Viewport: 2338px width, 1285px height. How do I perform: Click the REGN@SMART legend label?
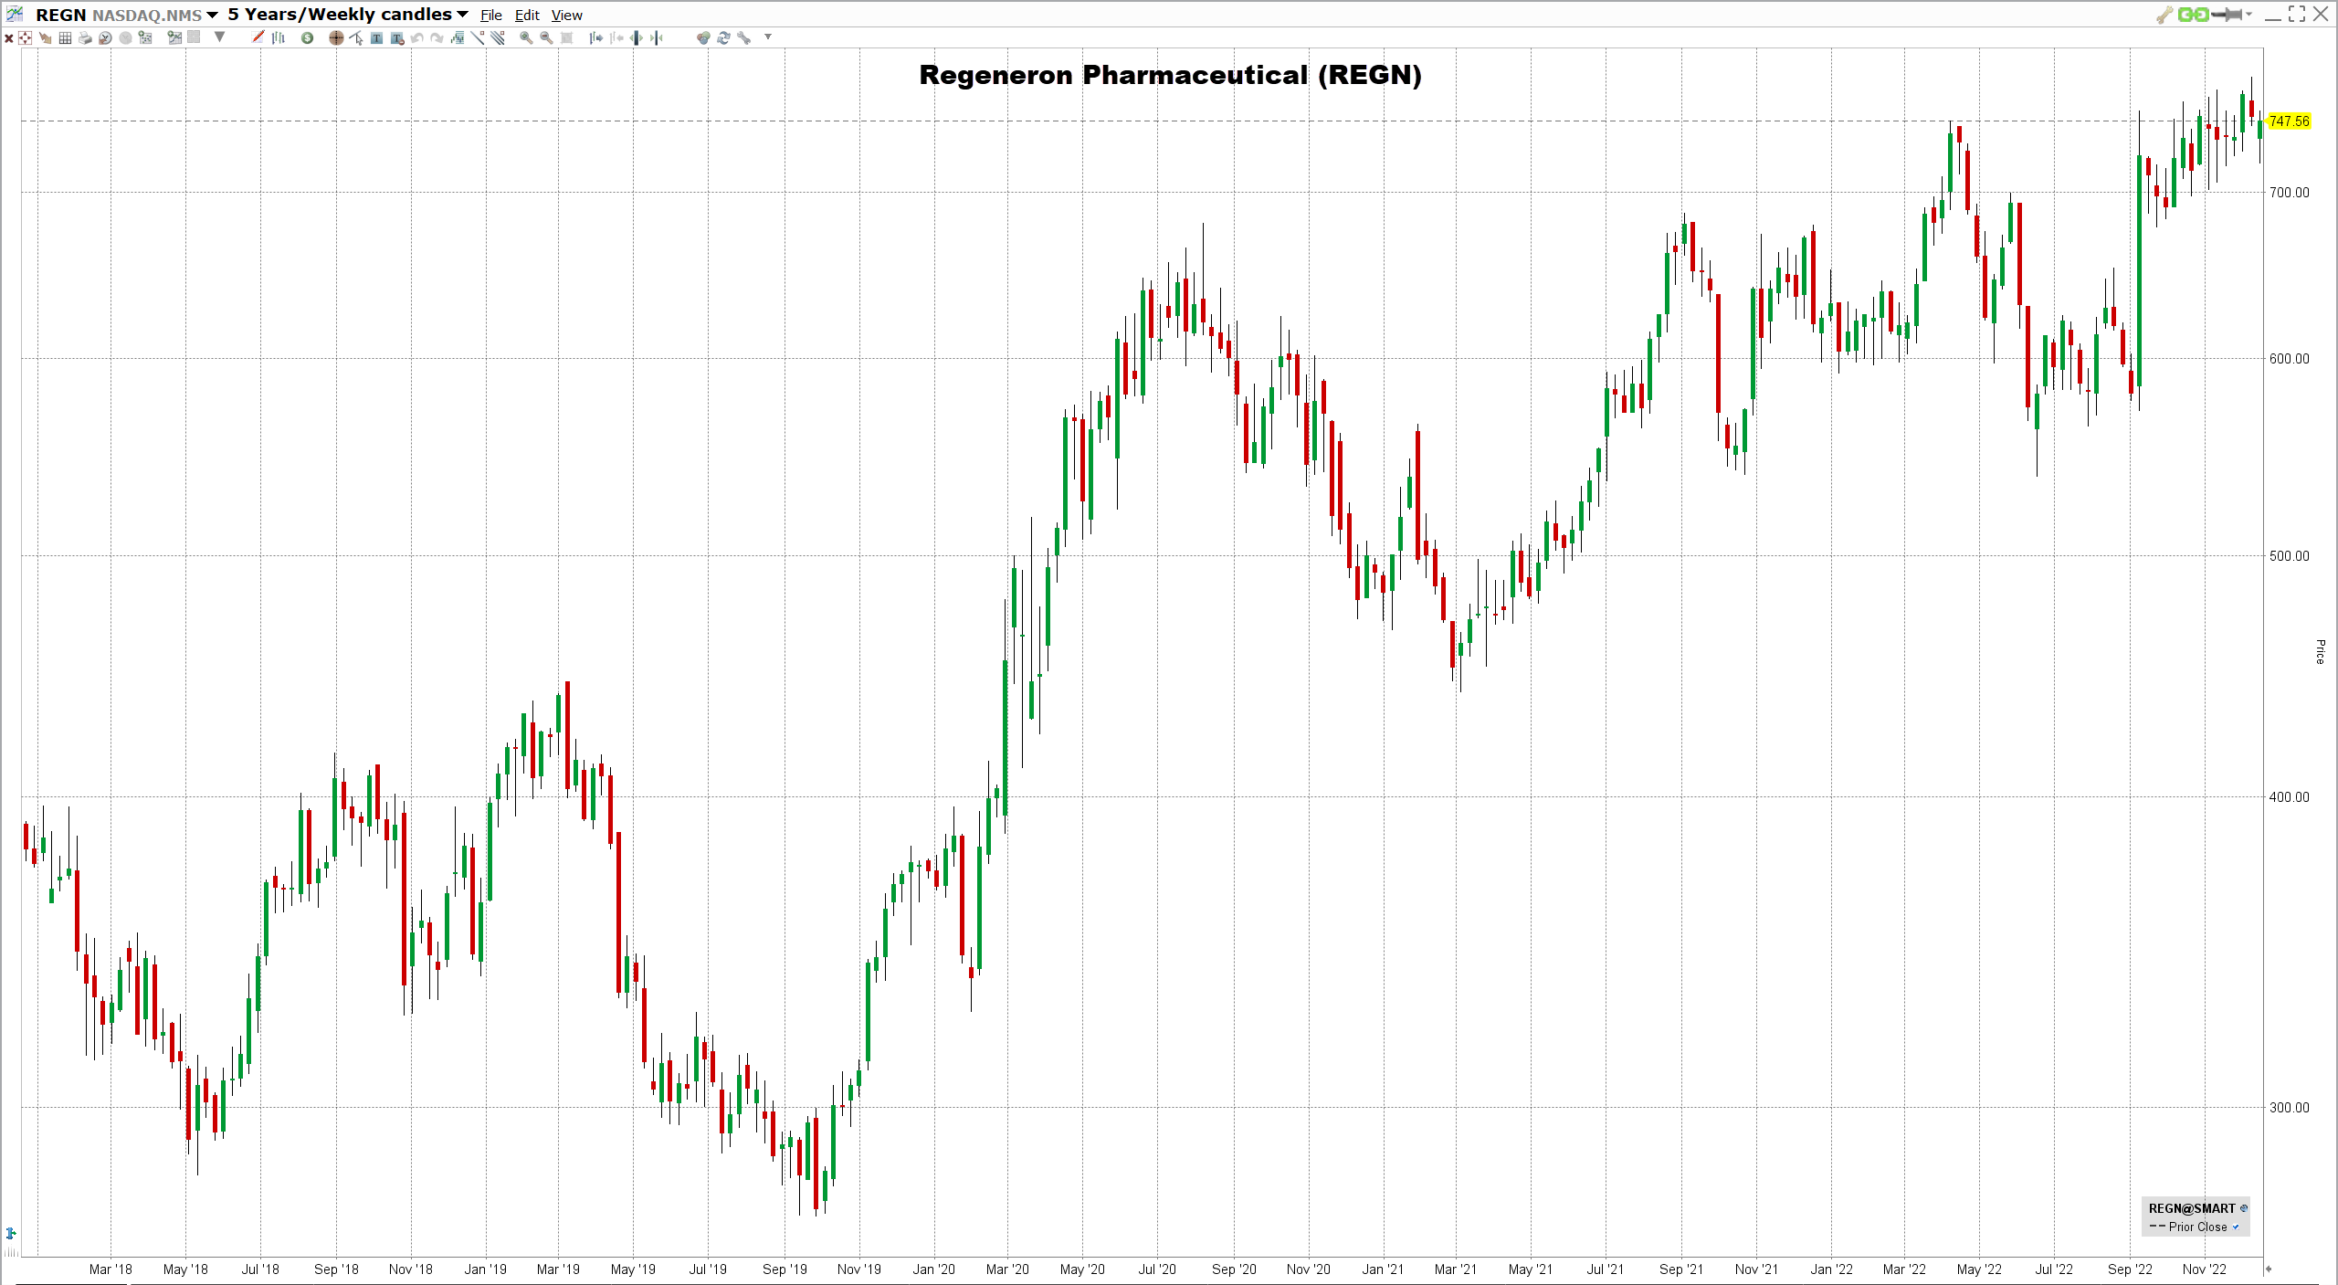pos(2192,1208)
